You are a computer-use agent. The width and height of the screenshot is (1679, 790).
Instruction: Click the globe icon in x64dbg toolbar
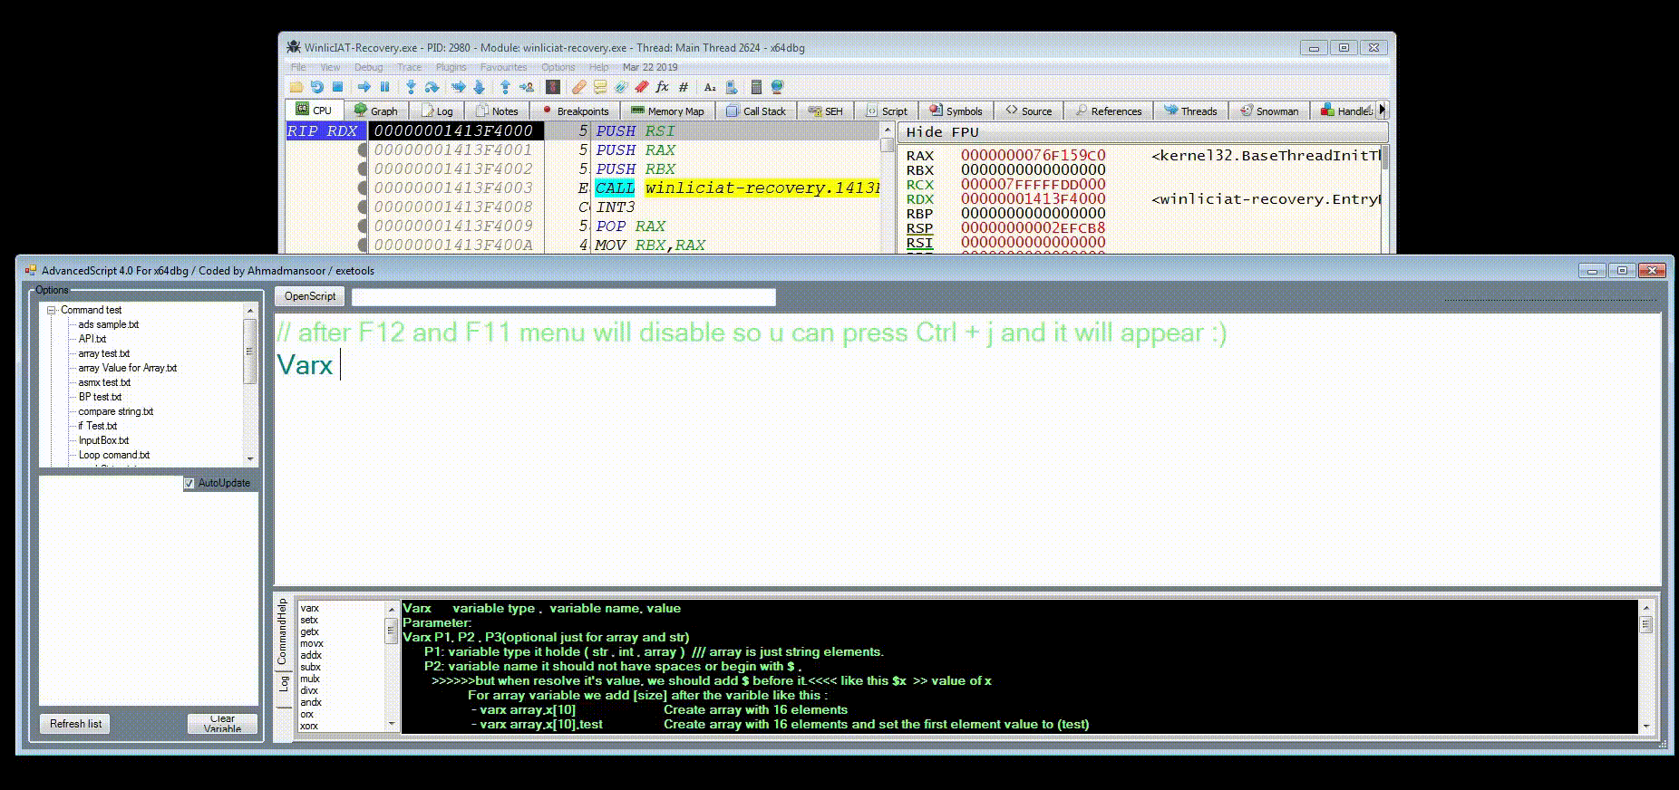[x=777, y=87]
